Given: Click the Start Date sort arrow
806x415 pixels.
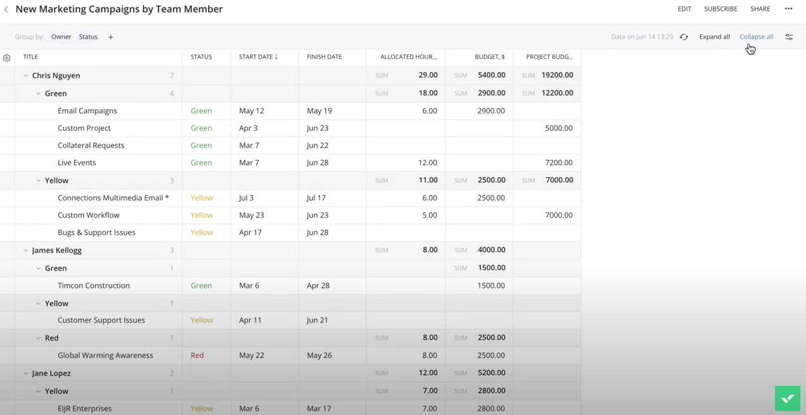Looking at the screenshot, I should pos(276,57).
